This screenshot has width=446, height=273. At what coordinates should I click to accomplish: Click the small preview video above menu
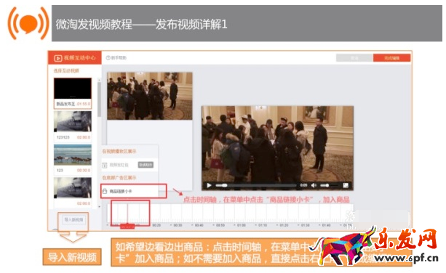coord(150,96)
